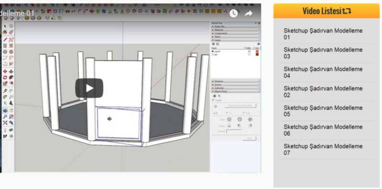
Task: Click Layer0's red color swatch
Action: [257, 51]
